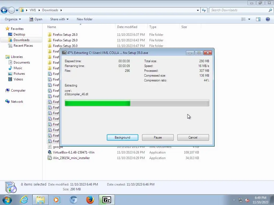This screenshot has width=274, height=205.
Task: Launch Internet Explorer from the taskbar
Action: coord(24,200)
